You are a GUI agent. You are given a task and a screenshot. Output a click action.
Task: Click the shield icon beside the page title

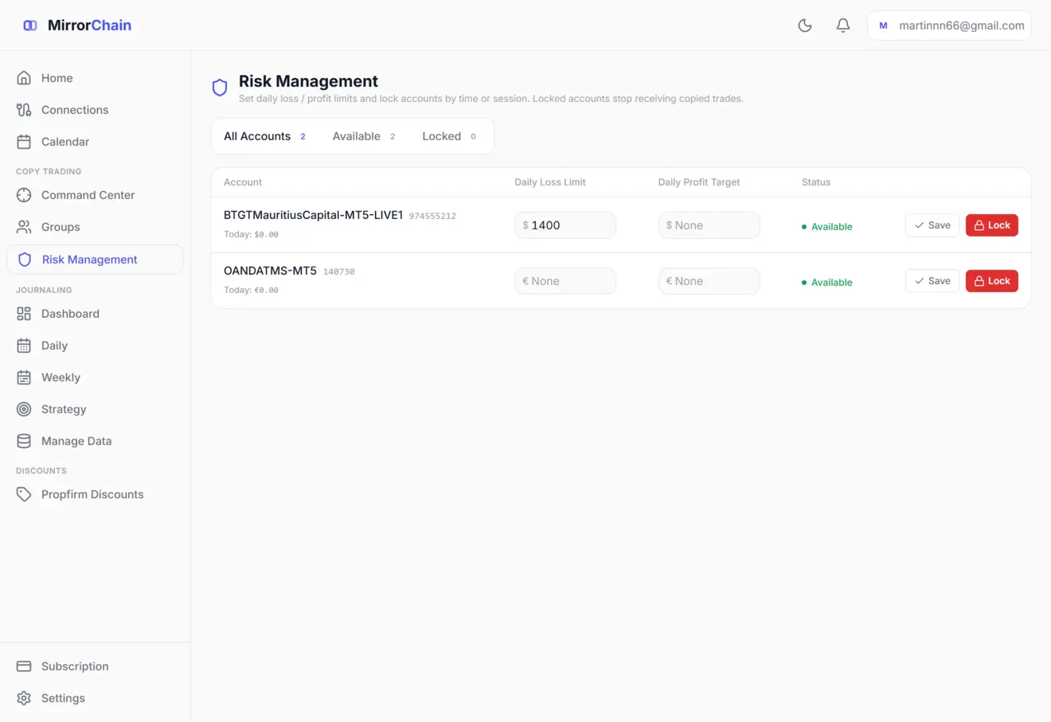click(x=220, y=88)
